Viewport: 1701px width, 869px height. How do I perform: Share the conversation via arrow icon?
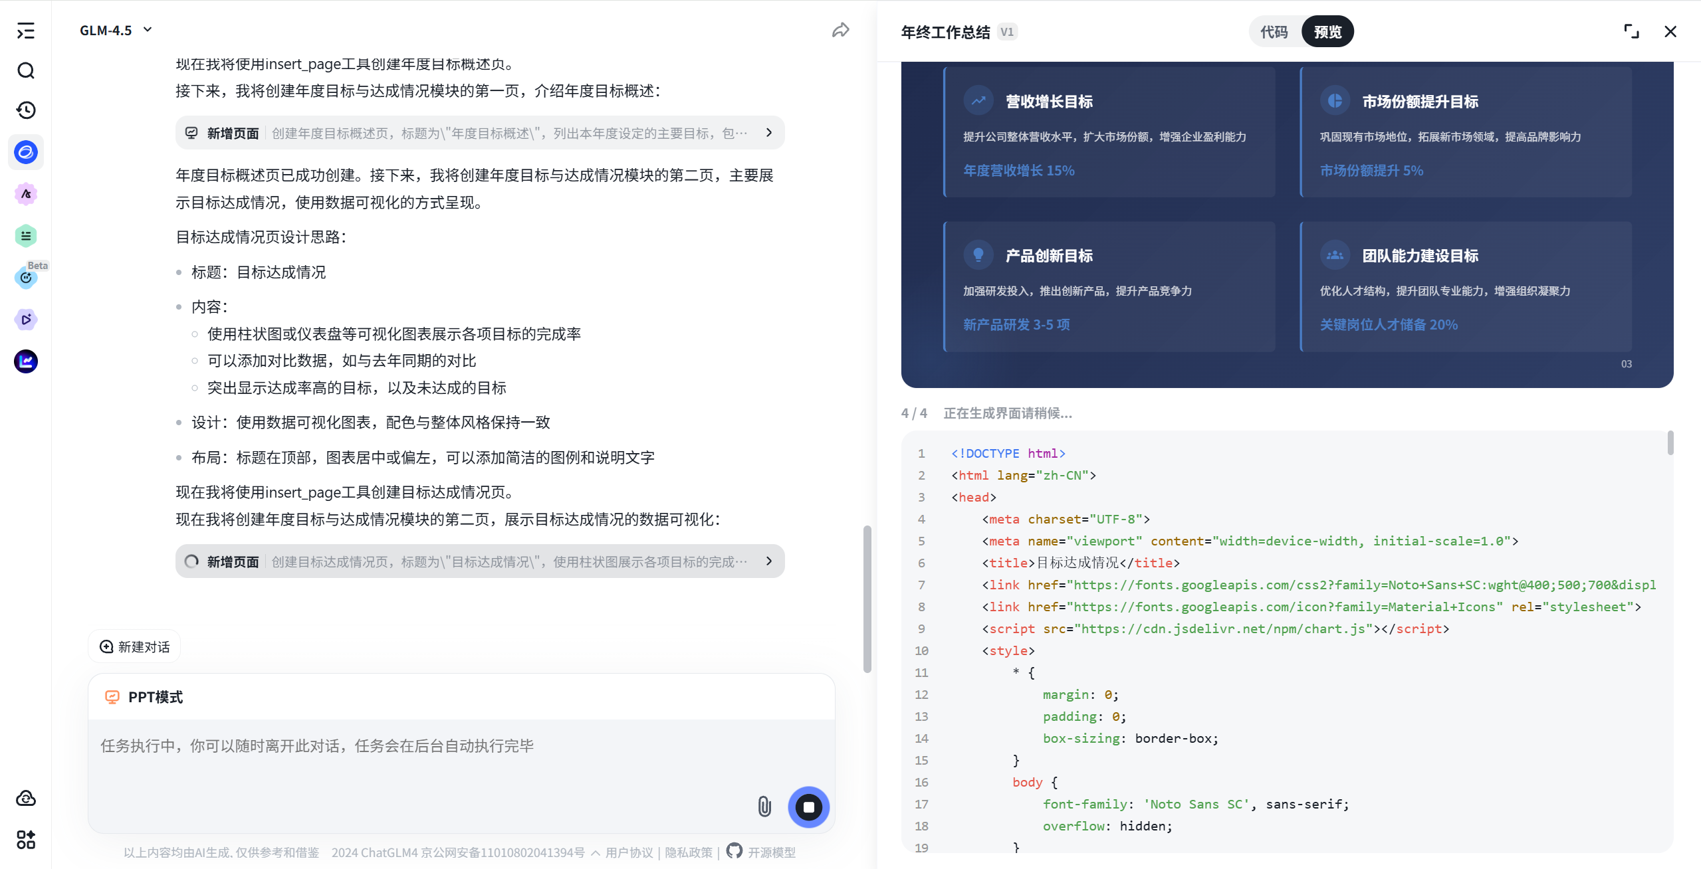(x=840, y=31)
